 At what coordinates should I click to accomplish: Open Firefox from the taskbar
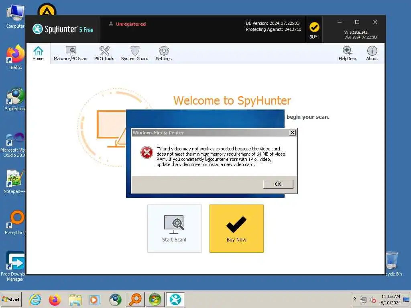pyautogui.click(x=55, y=300)
